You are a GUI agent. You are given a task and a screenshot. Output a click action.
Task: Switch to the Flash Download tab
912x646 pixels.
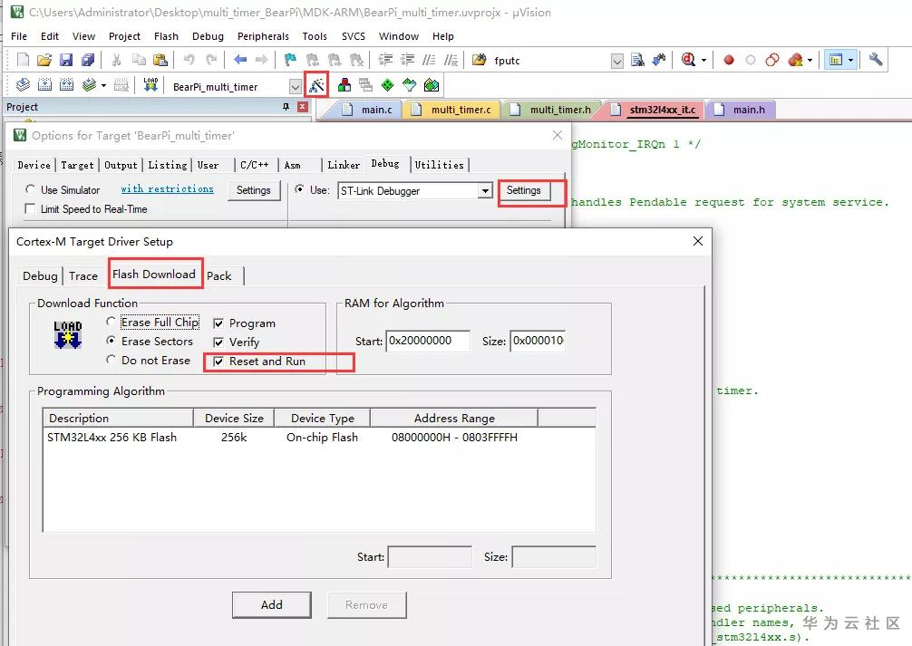(154, 274)
